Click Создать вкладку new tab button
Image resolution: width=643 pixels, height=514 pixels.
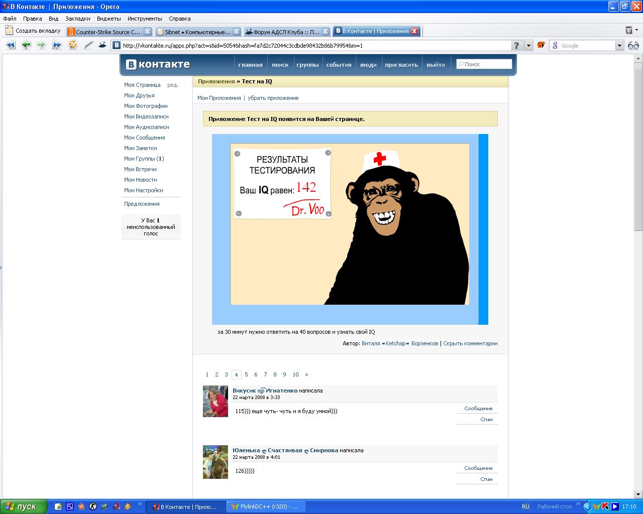[x=33, y=31]
